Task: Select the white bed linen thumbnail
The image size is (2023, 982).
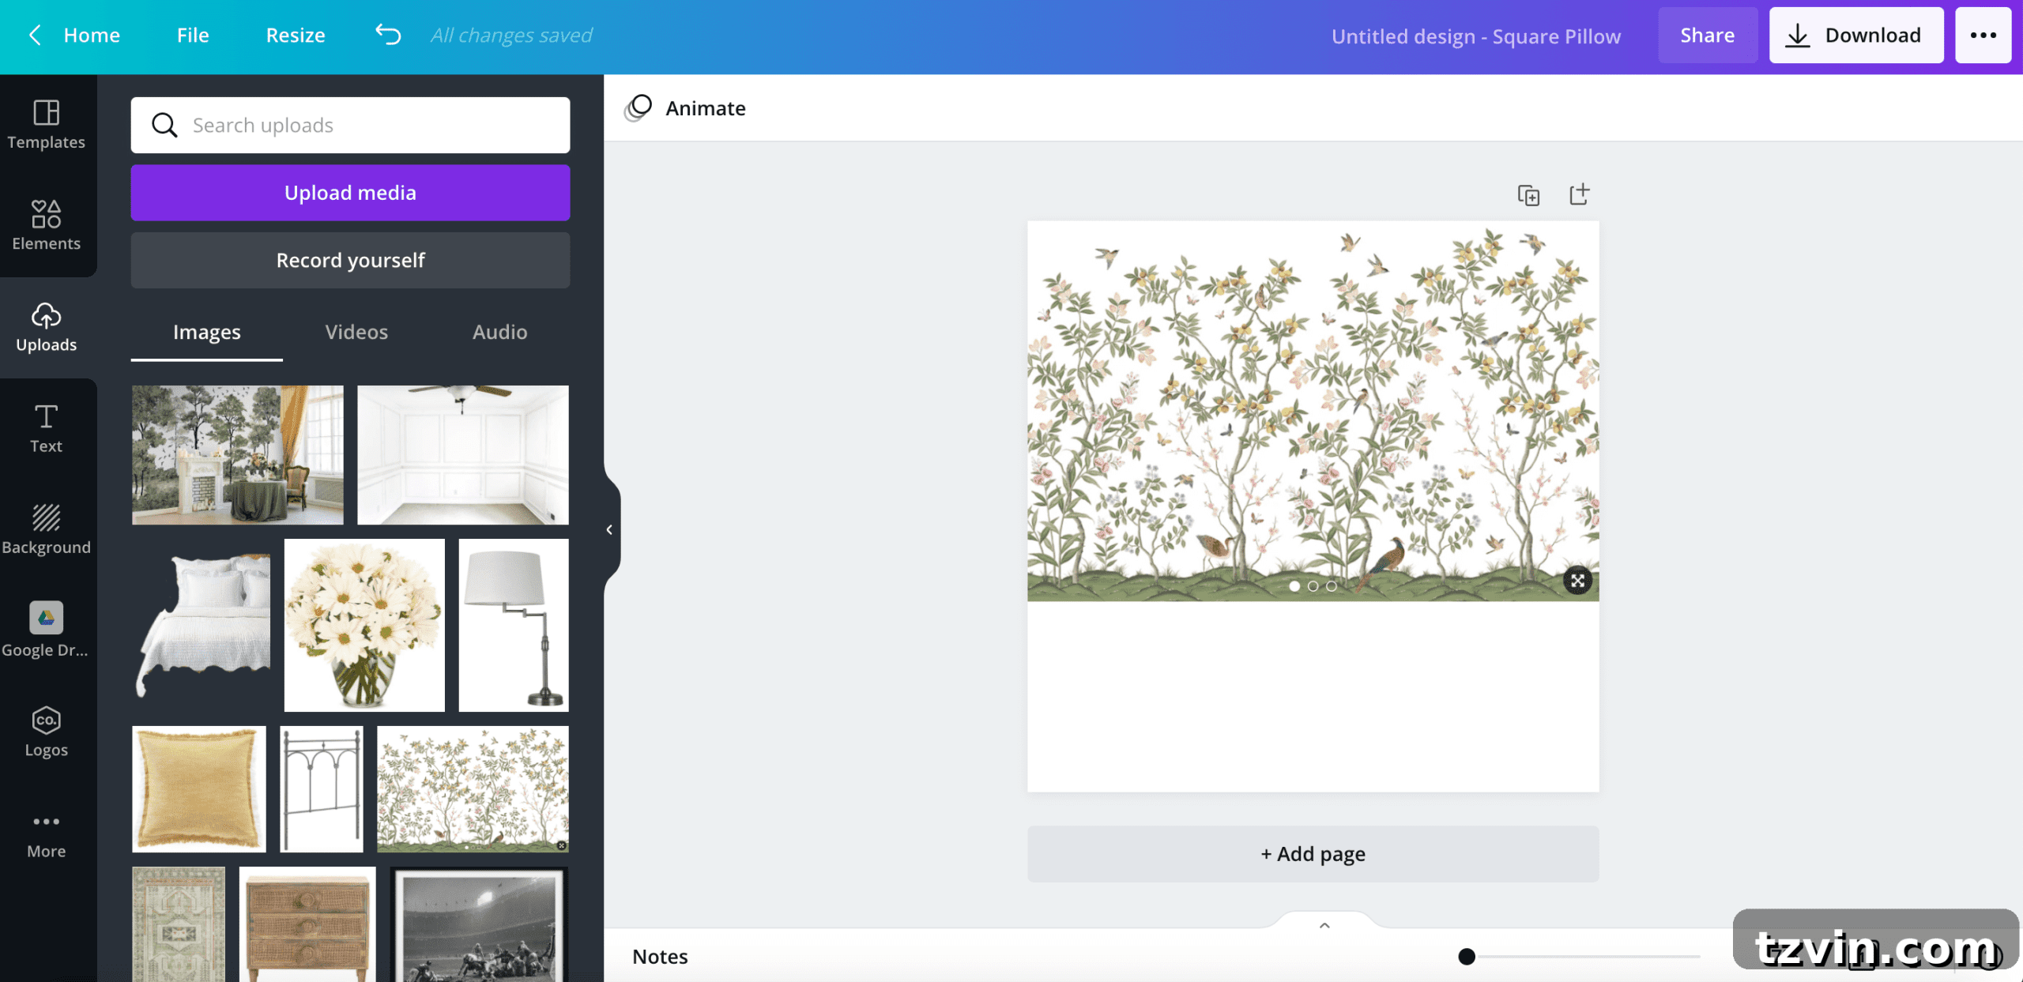Action: click(x=202, y=625)
